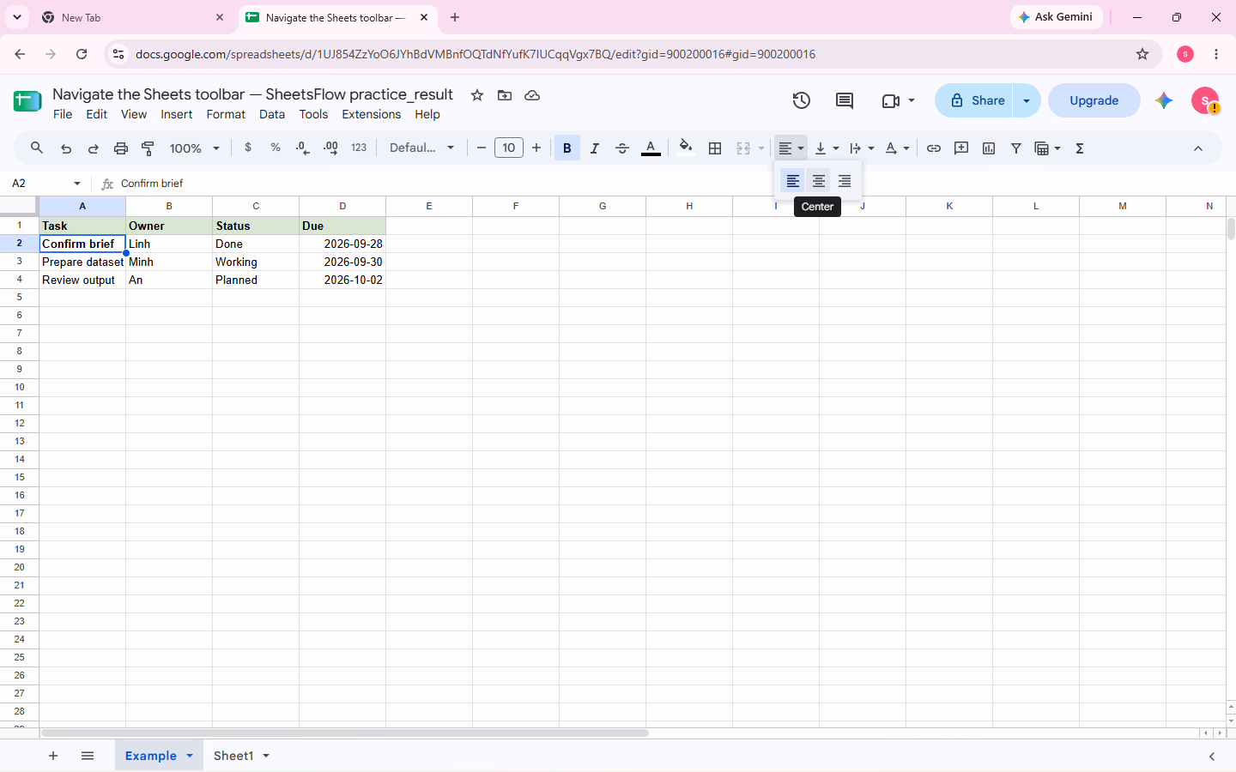Open the Data menu

click(272, 114)
